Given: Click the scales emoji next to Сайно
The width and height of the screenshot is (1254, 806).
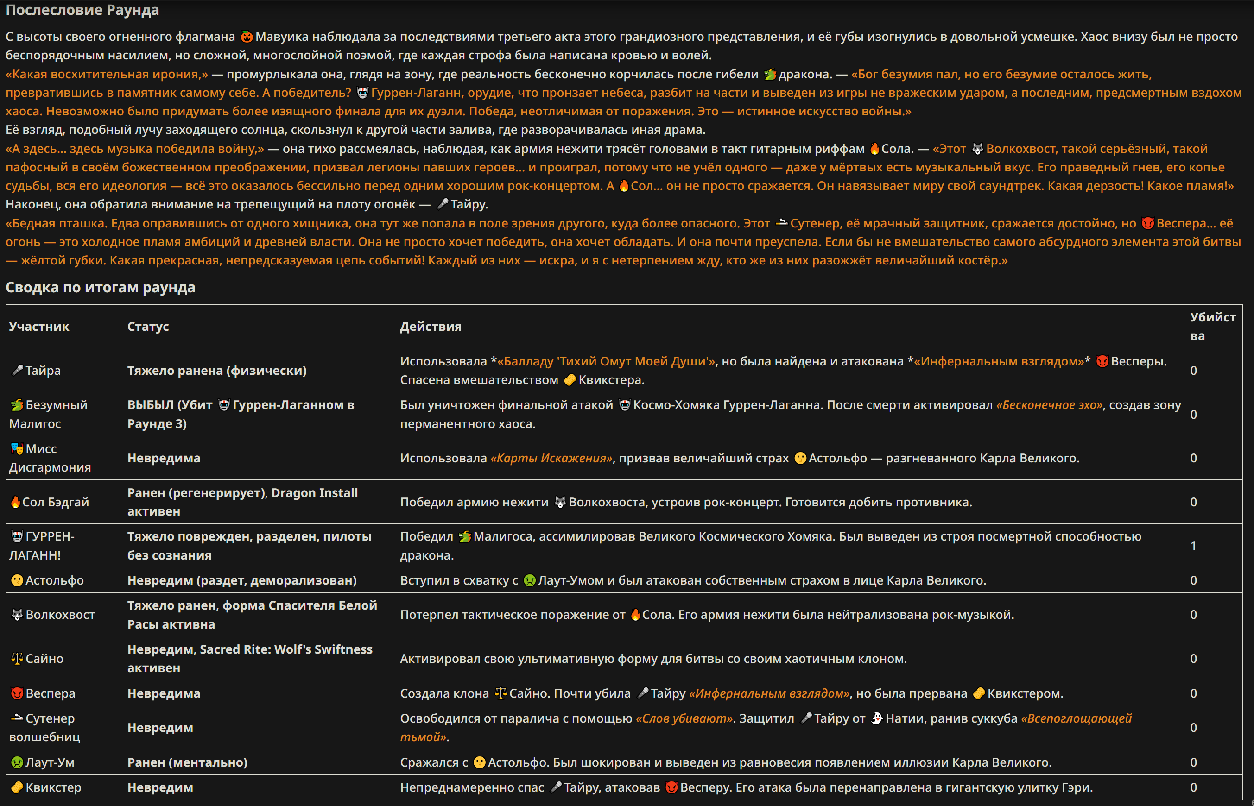Looking at the screenshot, I should 17,658.
